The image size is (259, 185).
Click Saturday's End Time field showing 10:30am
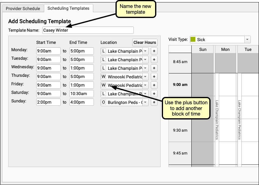(81, 94)
